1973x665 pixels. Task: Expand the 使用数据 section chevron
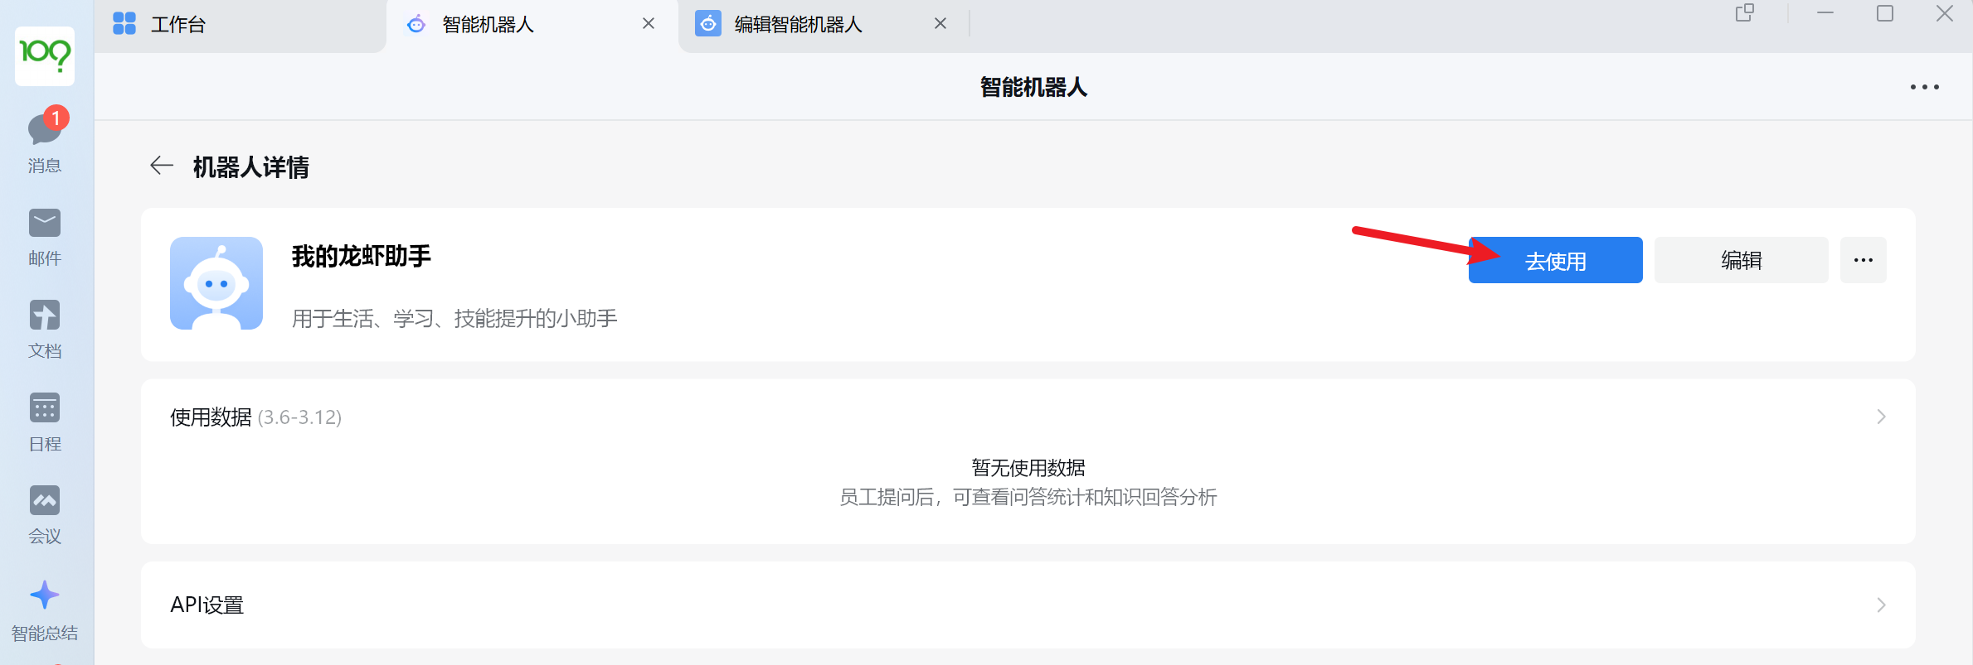tap(1881, 417)
